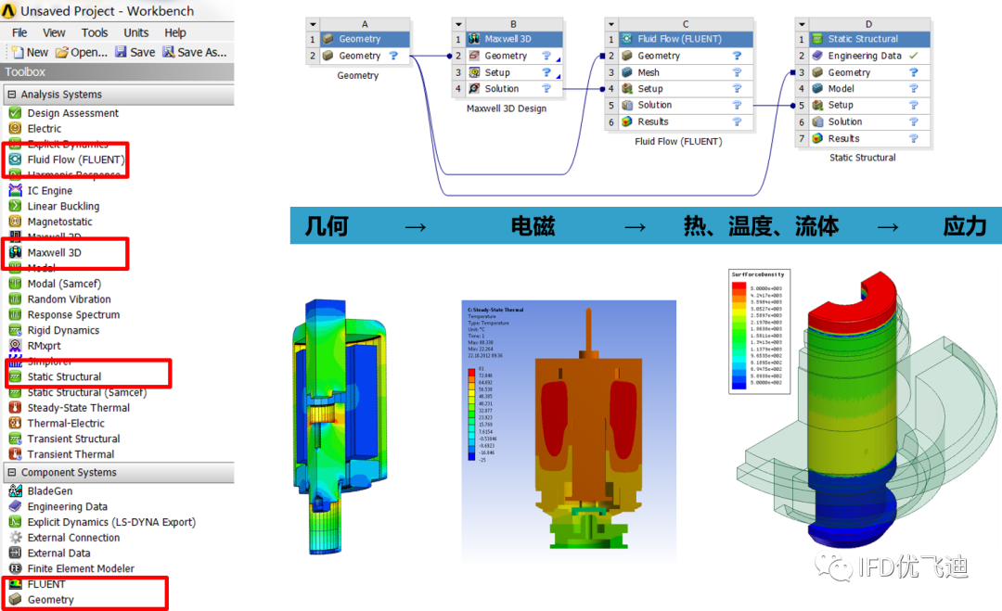Screen dimensions: 1002x611
Task: Open the Tools menu
Action: [95, 32]
